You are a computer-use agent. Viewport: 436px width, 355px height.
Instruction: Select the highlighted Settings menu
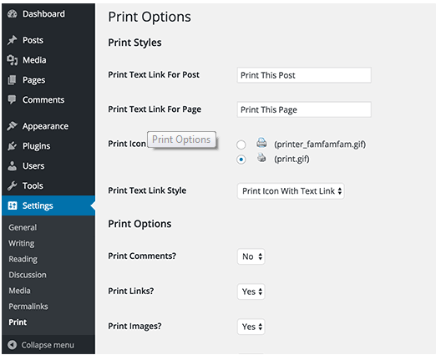pos(48,205)
